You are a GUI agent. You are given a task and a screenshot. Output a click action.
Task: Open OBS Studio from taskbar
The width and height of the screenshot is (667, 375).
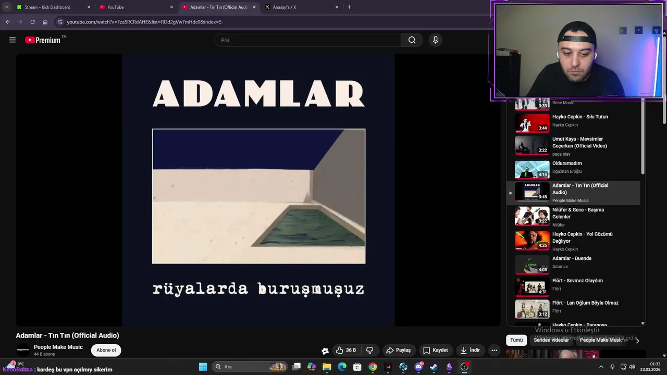pyautogui.click(x=464, y=367)
